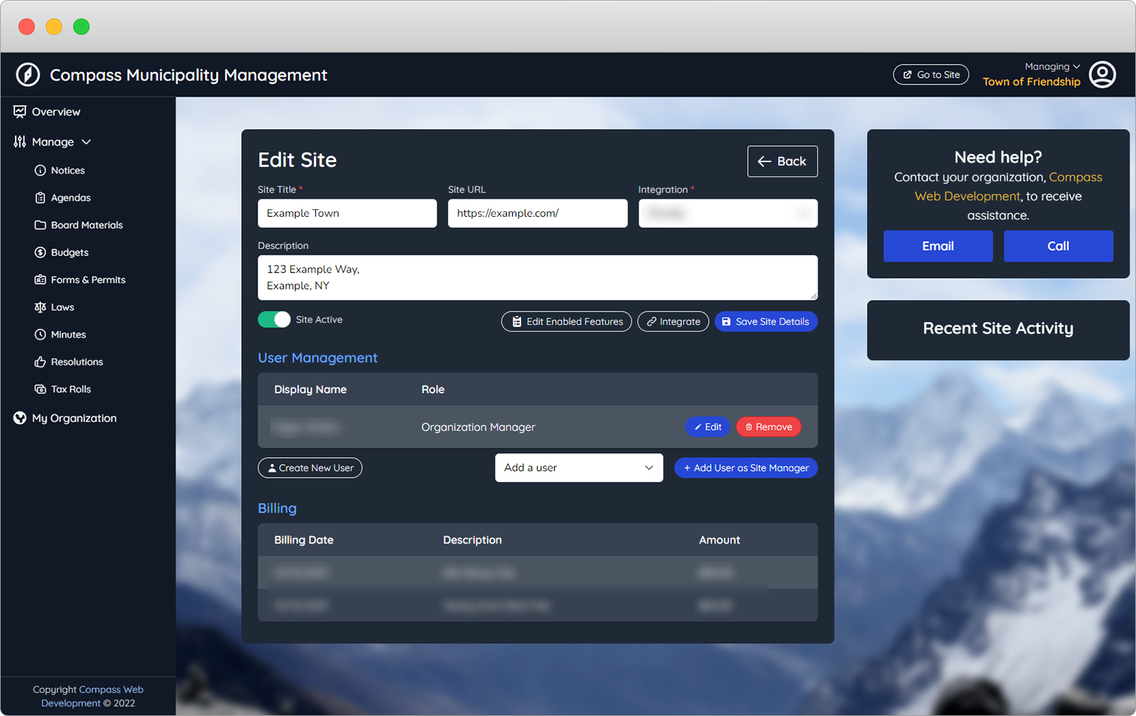Open the Add a user dropdown
The height and width of the screenshot is (716, 1136).
tap(578, 467)
